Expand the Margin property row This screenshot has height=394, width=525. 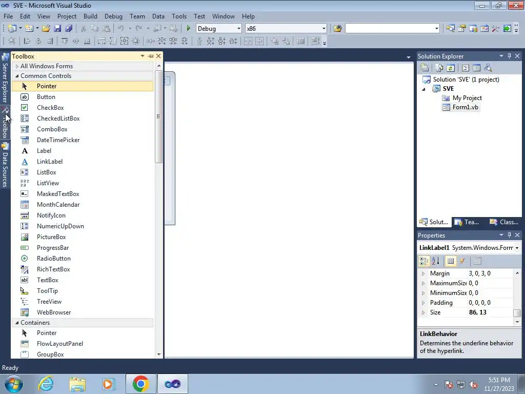[423, 274]
